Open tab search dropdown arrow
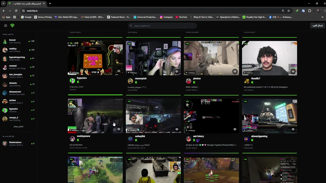 click(3, 4)
